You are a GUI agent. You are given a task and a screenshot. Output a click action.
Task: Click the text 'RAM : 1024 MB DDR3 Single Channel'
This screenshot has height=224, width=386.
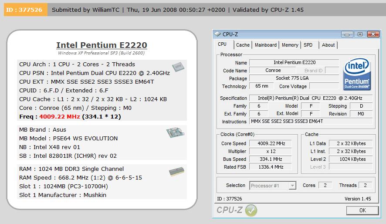tap(71, 169)
